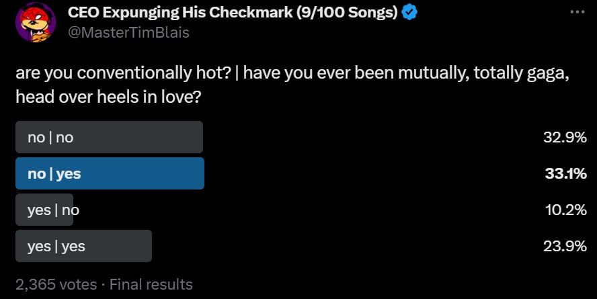Click the '2,365 votes' count
This screenshot has height=299, width=597.
56,284
